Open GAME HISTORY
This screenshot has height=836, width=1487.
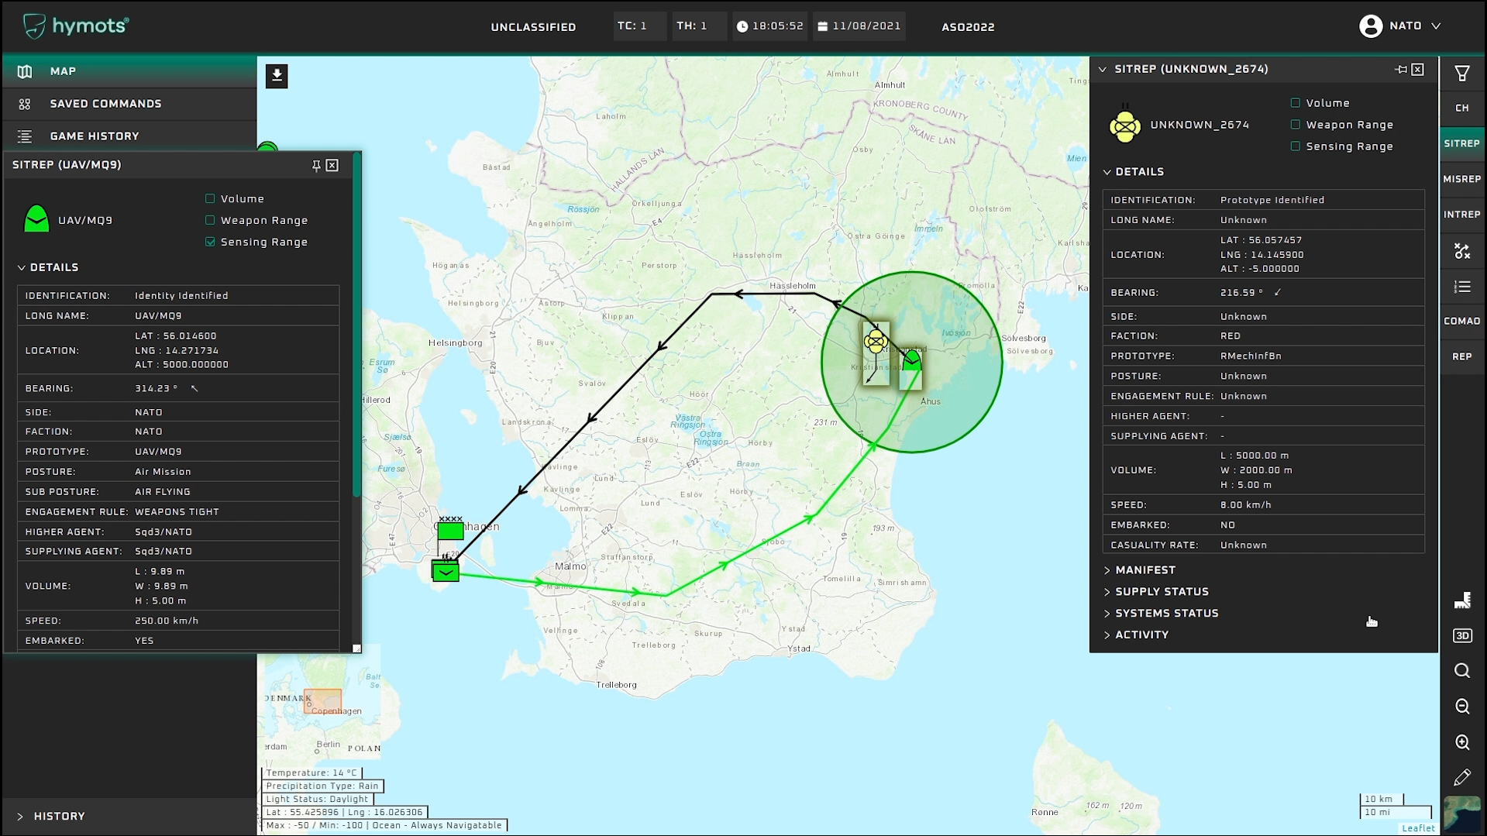click(129, 136)
